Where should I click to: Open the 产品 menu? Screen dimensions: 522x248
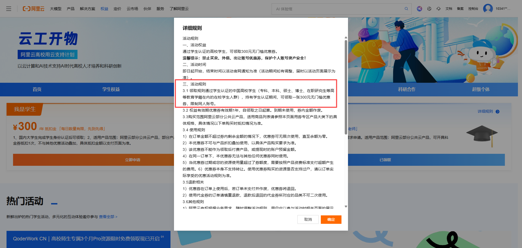(x=71, y=9)
